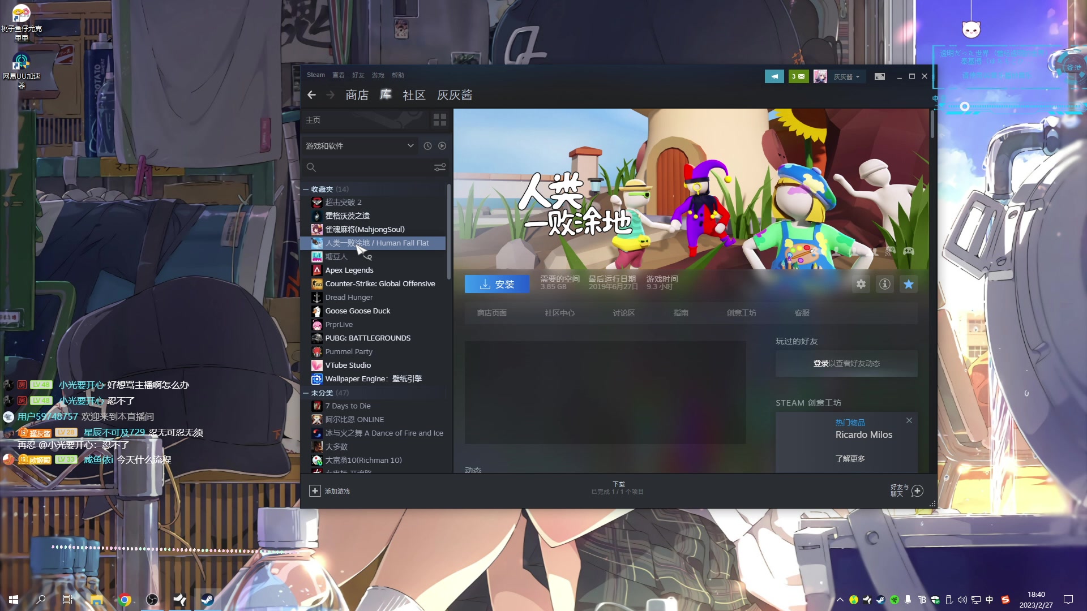Open 好友与聊天 friends chat
The height and width of the screenshot is (611, 1087).
coord(906,490)
